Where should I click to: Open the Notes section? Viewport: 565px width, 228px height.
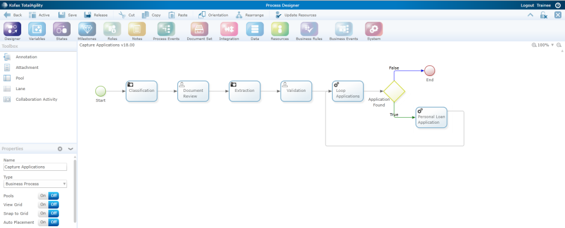(x=137, y=31)
